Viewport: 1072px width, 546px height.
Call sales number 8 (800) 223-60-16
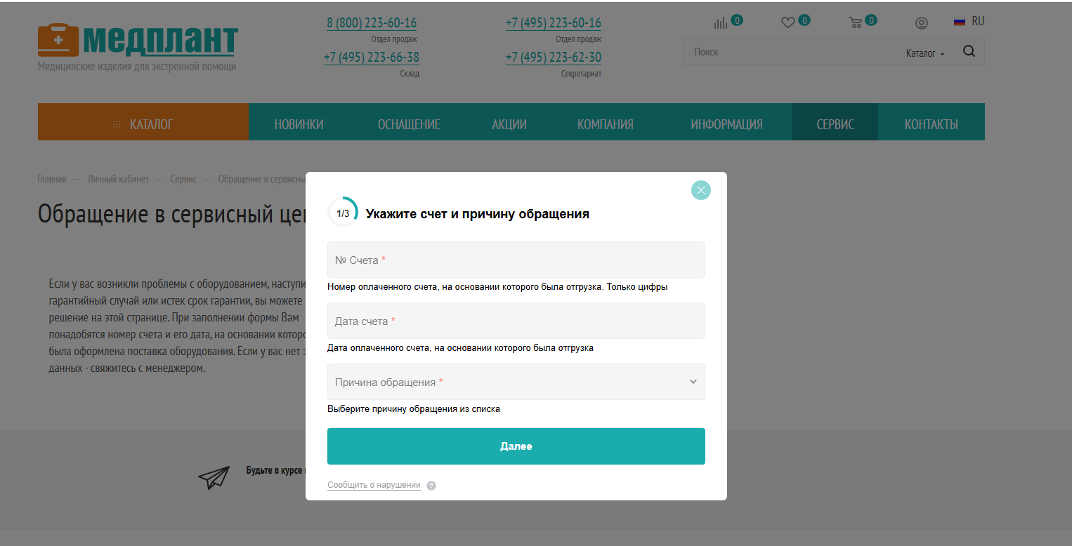(372, 23)
